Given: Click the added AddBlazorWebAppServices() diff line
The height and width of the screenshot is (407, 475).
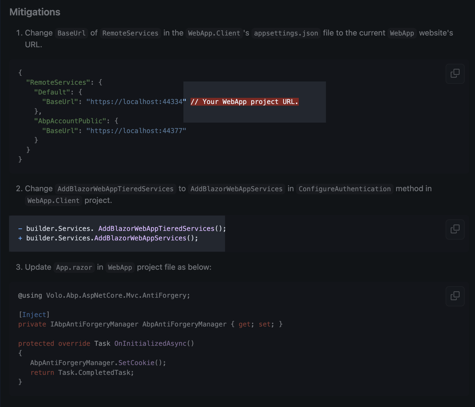Looking at the screenshot, I should (112, 238).
